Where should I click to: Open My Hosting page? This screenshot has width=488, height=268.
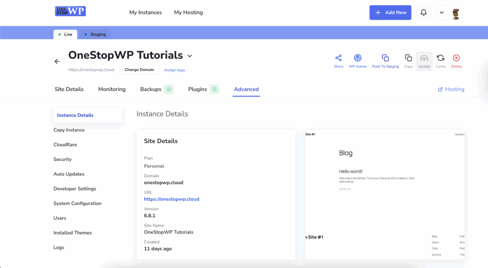(188, 12)
